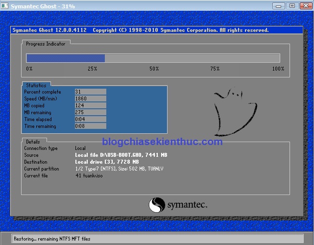Viewport: 314px width, 245px height.
Task: Click the current file 41 tuanlv.iso
Action: [x=89, y=176]
